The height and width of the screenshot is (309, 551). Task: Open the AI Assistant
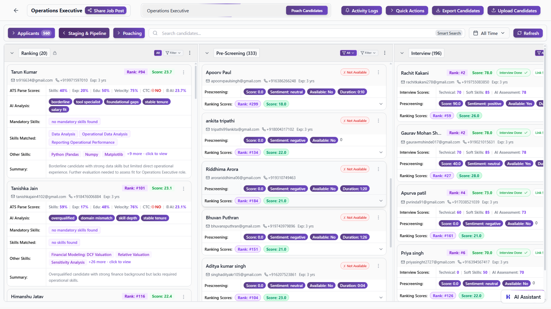click(523, 297)
